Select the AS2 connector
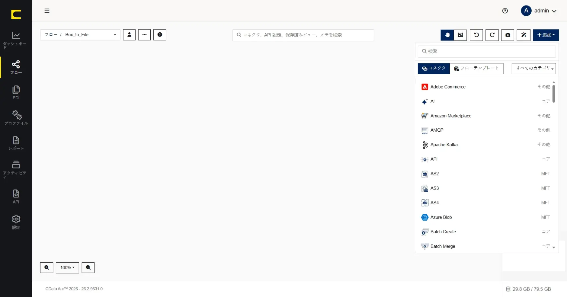The width and height of the screenshot is (567, 297). 485,173
